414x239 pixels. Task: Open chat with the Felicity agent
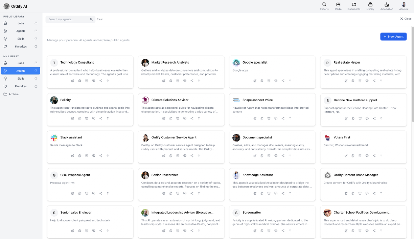pos(94,118)
